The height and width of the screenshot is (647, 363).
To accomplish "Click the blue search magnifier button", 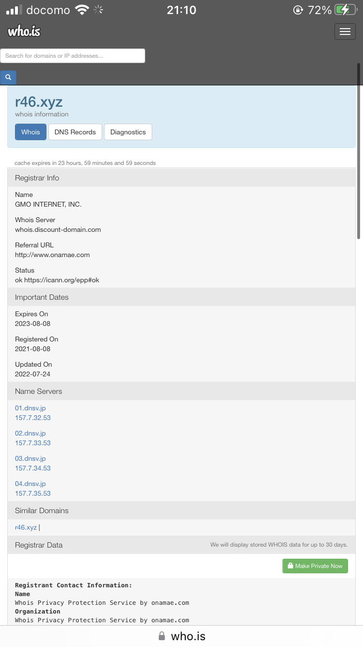I will (x=8, y=77).
